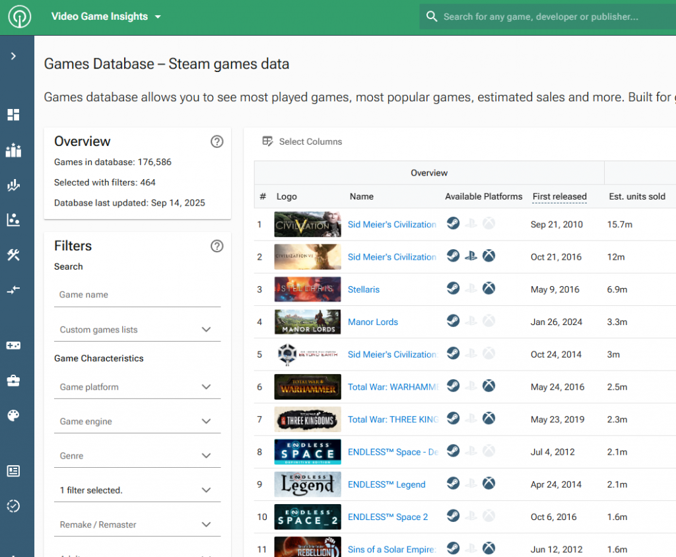This screenshot has height=557, width=676.
Task: Click Xbox icon in ENDLESS Legend row
Action: [489, 483]
